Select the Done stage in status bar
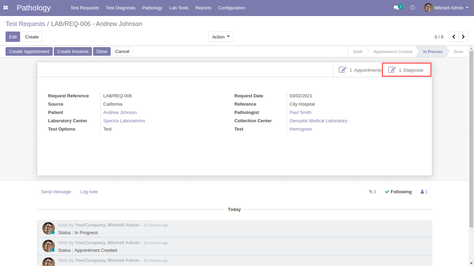474x266 pixels. coord(458,52)
